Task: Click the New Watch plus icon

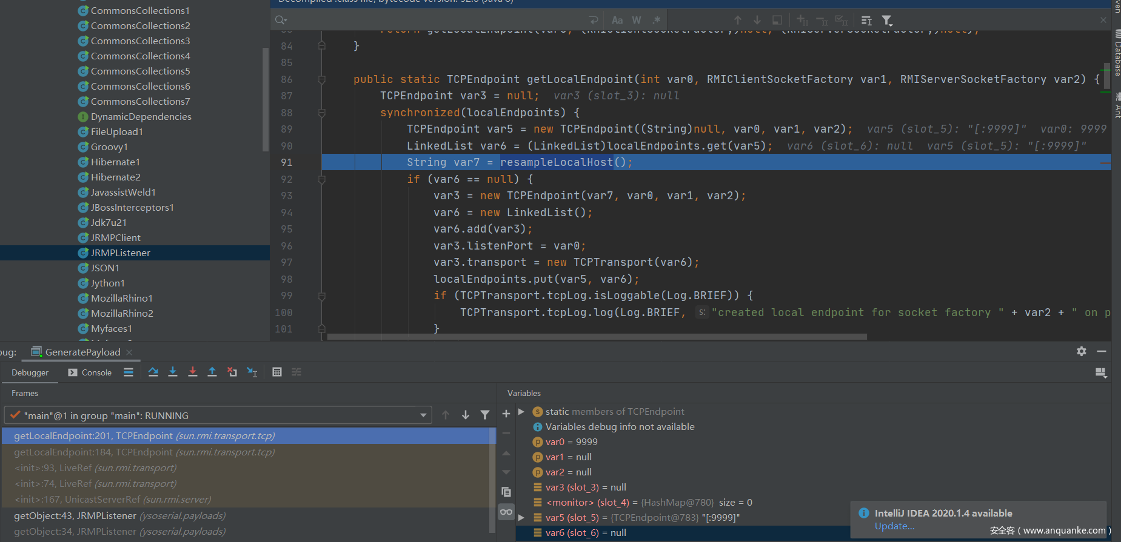Action: point(506,414)
